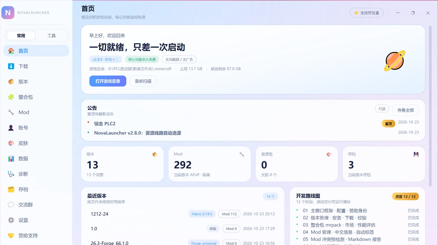
Task: Click roadmap item 05 Mod 冲突预检测
Action: (x=342, y=239)
